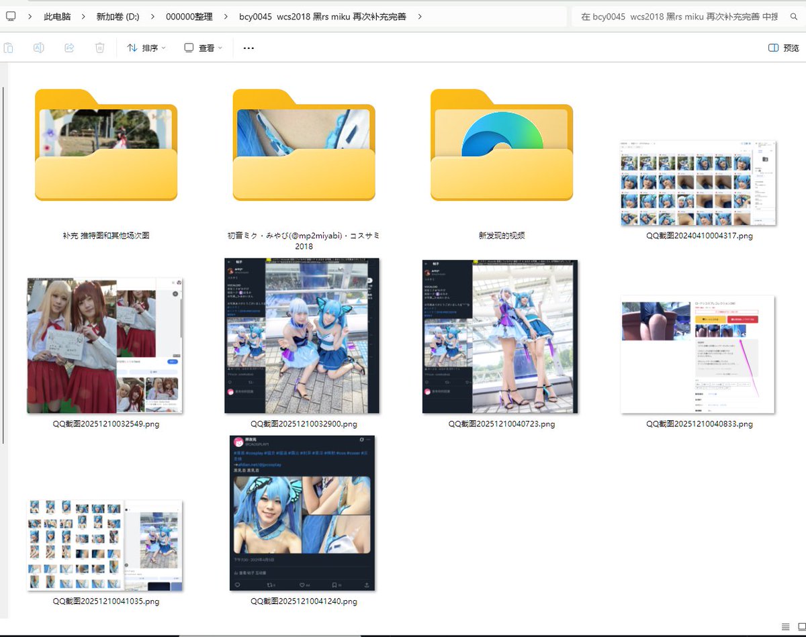Screen dimensions: 806x637
Task: Expand chevron after 000000整理 breadcrumb
Action: point(226,16)
